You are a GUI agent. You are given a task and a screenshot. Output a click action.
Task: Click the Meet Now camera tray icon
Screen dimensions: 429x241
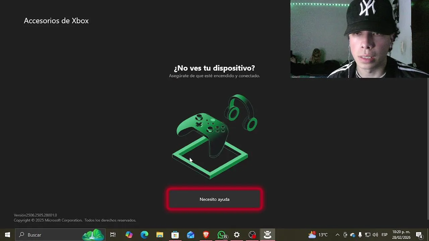pos(345,235)
